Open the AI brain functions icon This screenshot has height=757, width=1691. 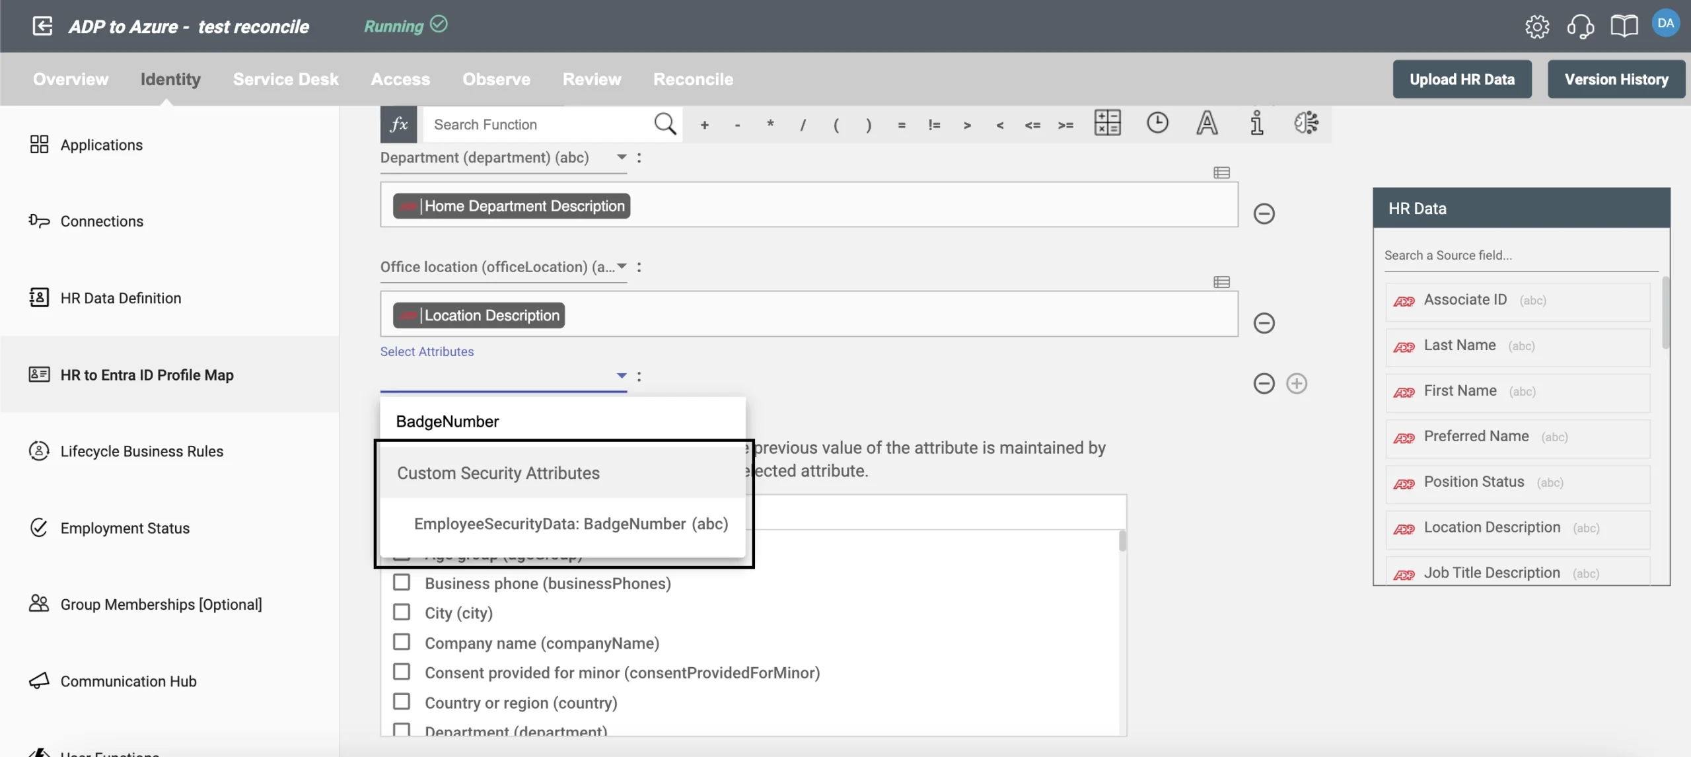(1306, 123)
